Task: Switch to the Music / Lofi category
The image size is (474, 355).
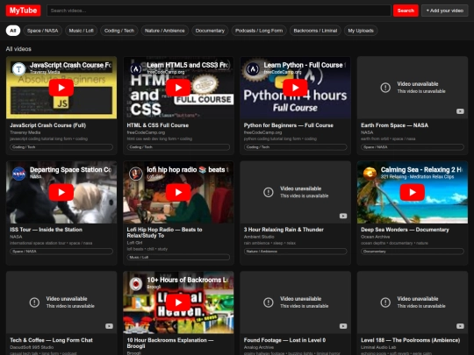Action: pyautogui.click(x=82, y=31)
